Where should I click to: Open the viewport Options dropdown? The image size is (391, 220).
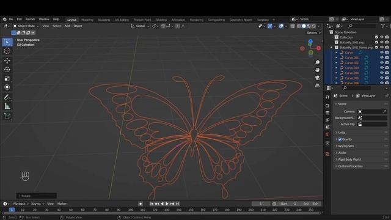313,32
